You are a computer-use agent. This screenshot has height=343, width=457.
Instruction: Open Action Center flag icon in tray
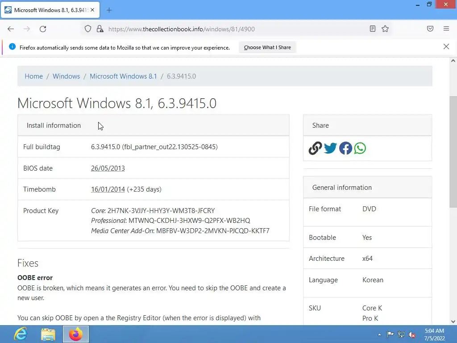tap(390, 335)
